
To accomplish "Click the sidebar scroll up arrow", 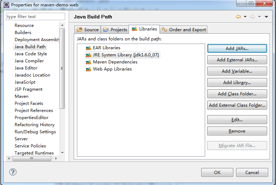I will pos(62,25).
